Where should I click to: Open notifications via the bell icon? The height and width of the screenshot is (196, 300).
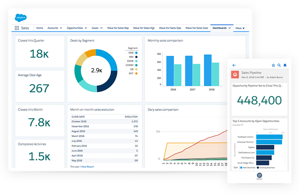pyautogui.click(x=285, y=65)
